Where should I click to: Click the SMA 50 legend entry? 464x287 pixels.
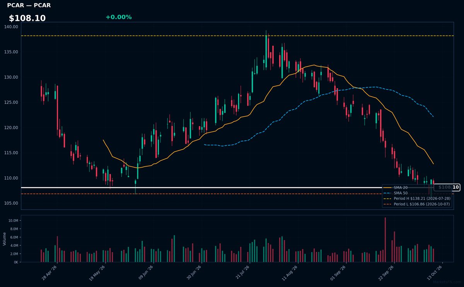pyautogui.click(x=396, y=193)
